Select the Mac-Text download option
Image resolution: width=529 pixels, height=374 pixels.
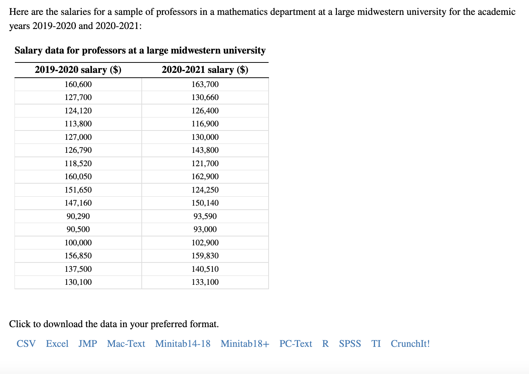[126, 344]
